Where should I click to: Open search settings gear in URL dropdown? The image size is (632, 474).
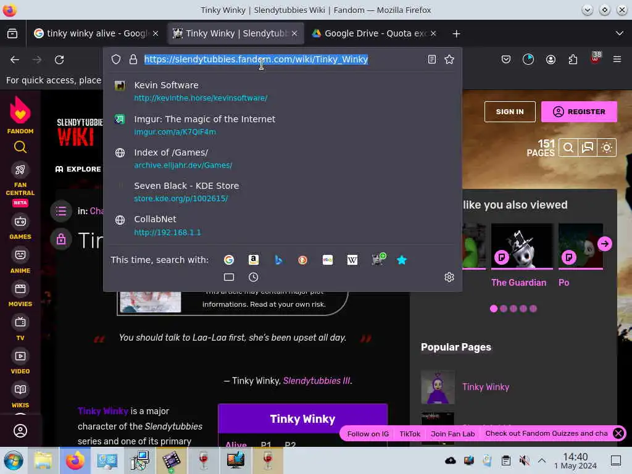click(x=449, y=277)
